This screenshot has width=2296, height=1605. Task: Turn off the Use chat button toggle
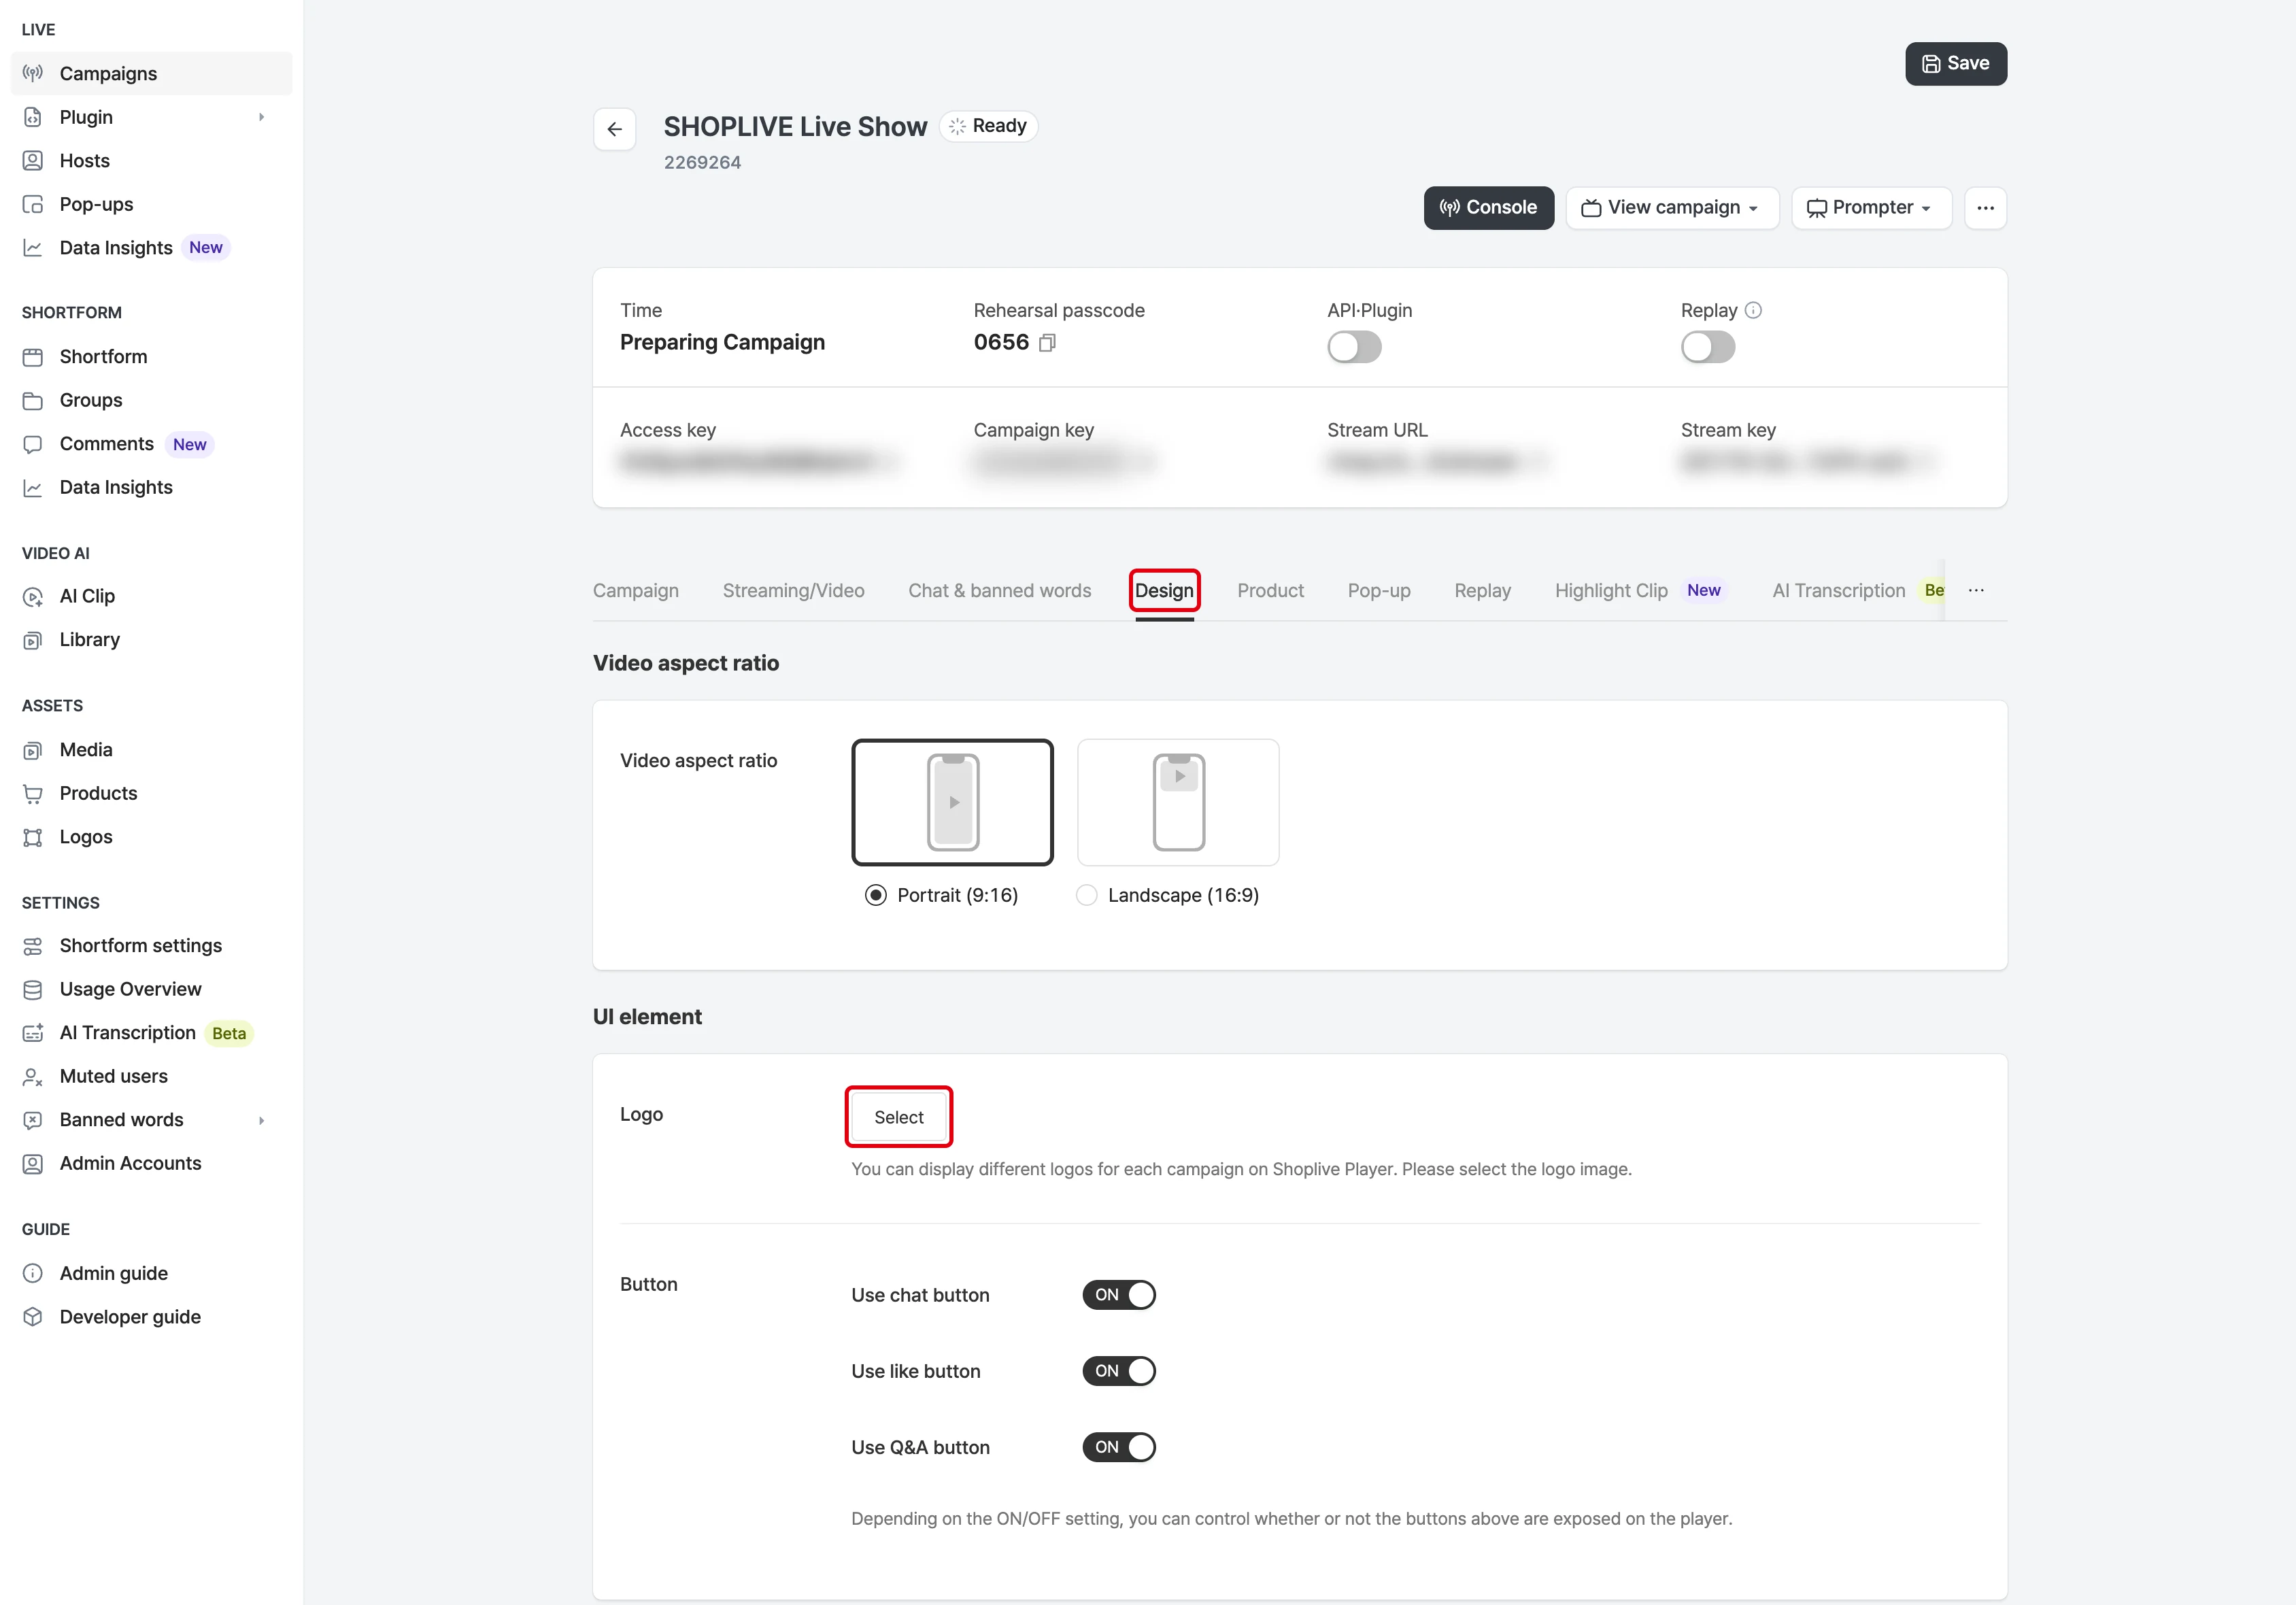click(x=1119, y=1295)
